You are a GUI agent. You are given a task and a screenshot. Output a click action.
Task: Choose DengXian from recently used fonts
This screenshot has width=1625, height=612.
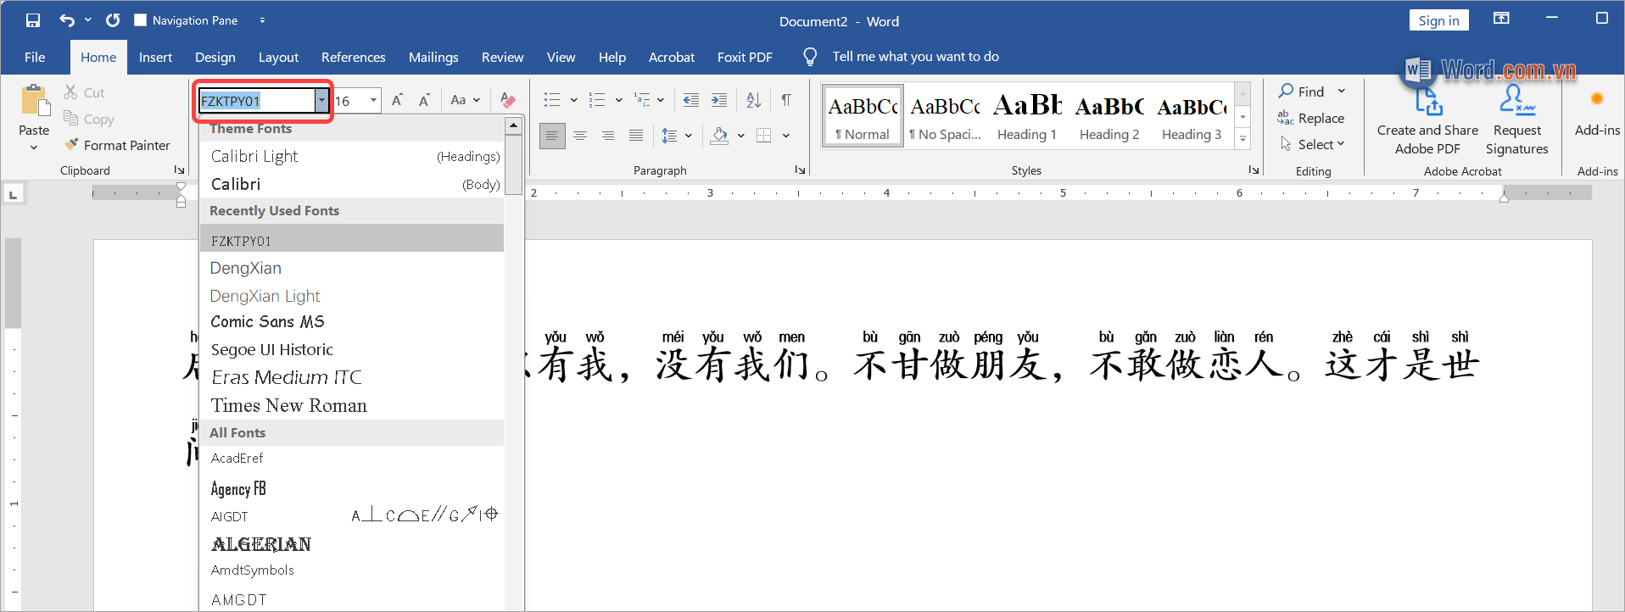352,268
